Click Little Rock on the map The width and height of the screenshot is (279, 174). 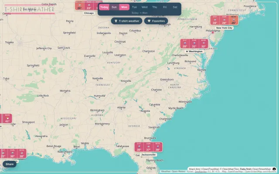[43, 96]
